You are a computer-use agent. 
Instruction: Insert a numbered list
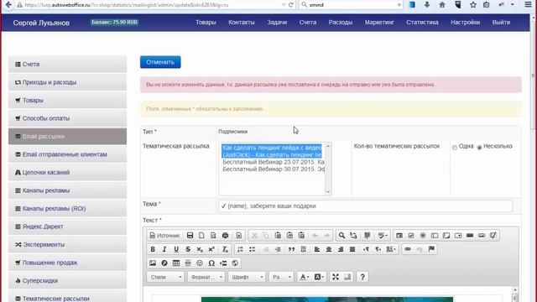click(x=241, y=249)
